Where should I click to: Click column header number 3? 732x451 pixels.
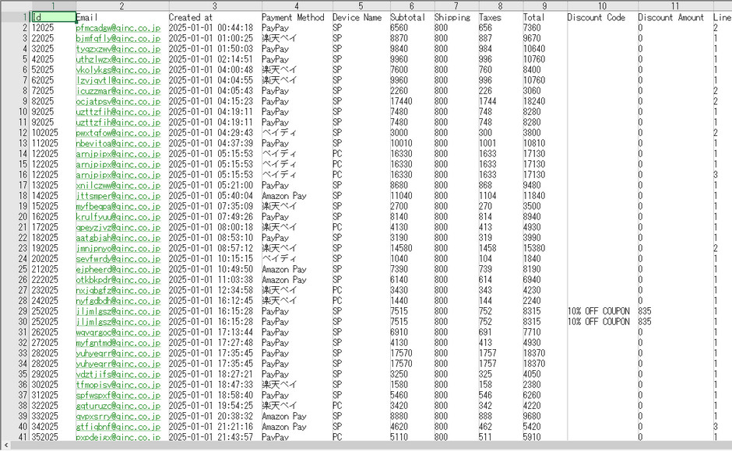[214, 5]
